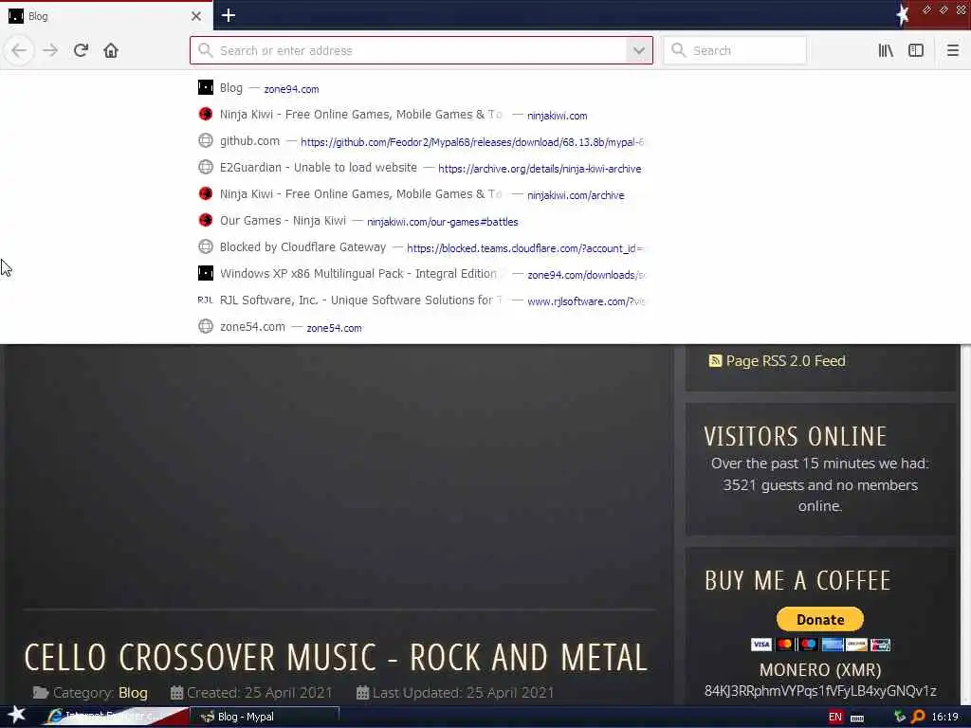Open the on-screen keyboard tray icon
This screenshot has height=728, width=971.
click(857, 719)
